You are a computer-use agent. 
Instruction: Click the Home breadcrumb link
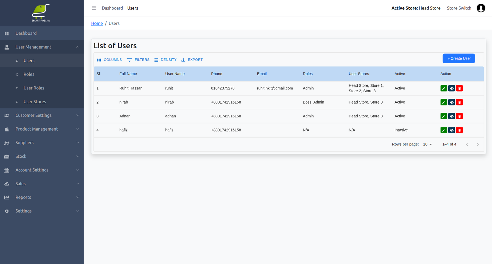click(97, 23)
